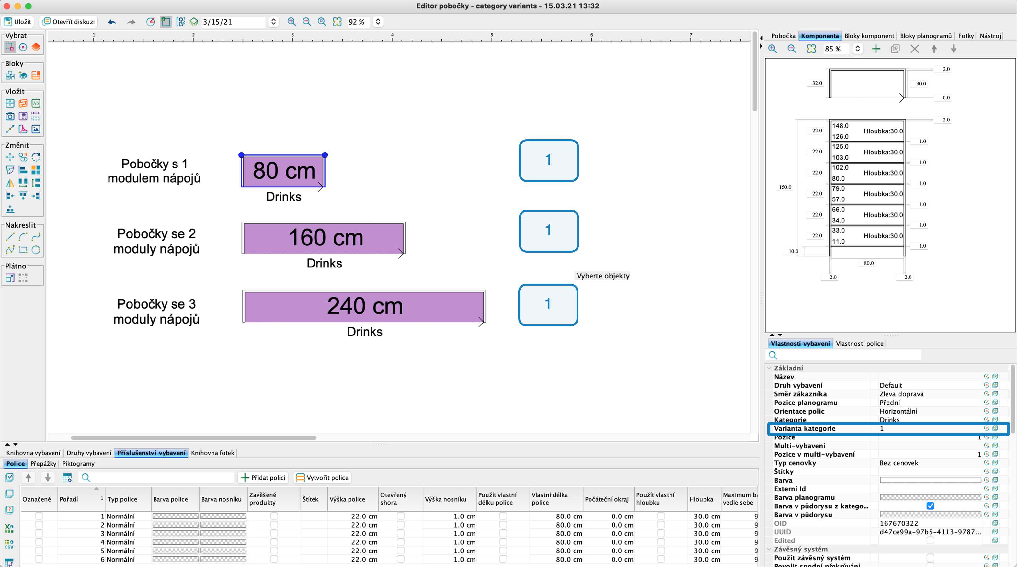Viewport: 1019px width, 568px height.
Task: Check the Označené box for shelf 3
Action: [x=39, y=533]
